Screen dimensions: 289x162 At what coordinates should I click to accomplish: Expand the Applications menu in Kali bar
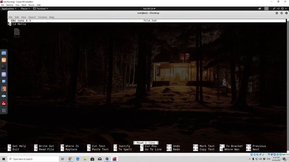pos(9,9)
